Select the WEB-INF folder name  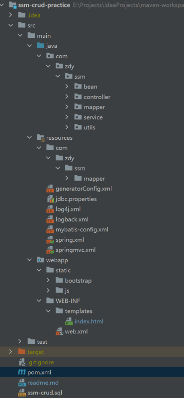(x=68, y=301)
